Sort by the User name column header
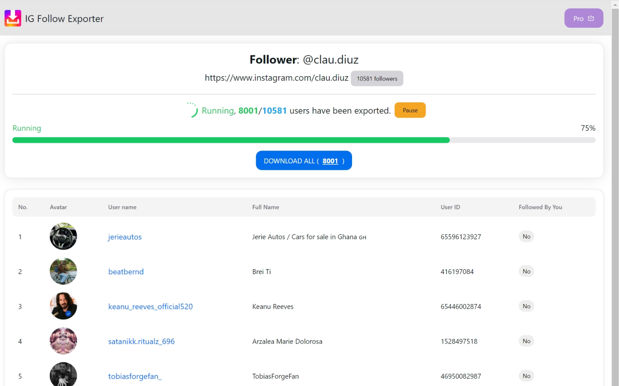 coord(122,207)
